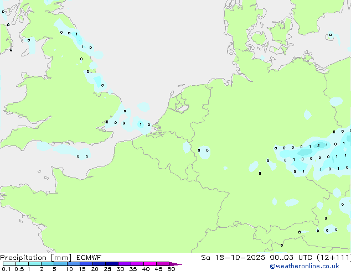Click the 'ECMWF' model label
This screenshot has height=271, width=351.
tap(89, 258)
